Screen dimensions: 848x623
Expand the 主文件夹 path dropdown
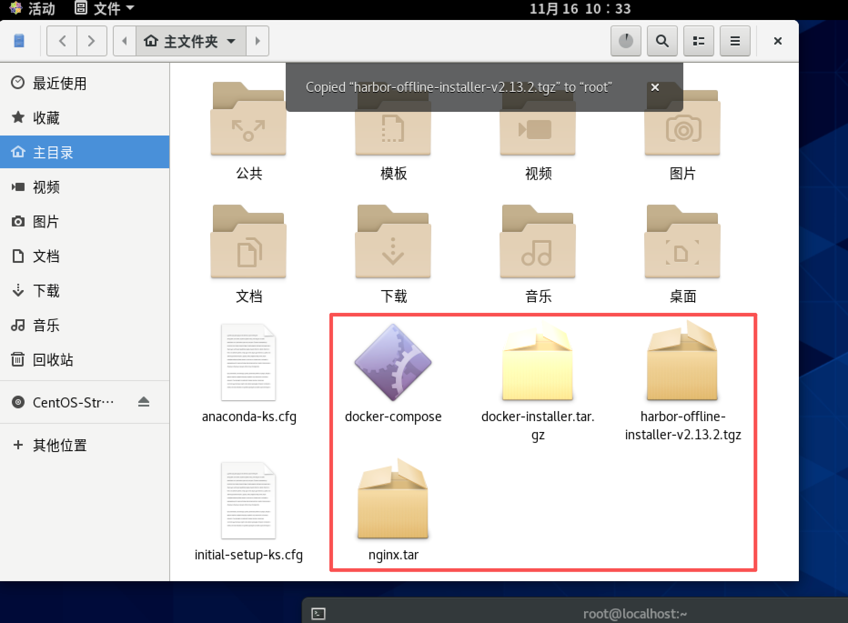click(232, 41)
